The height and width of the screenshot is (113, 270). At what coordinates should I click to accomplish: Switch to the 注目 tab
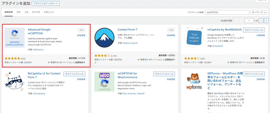pyautogui.click(x=18, y=12)
